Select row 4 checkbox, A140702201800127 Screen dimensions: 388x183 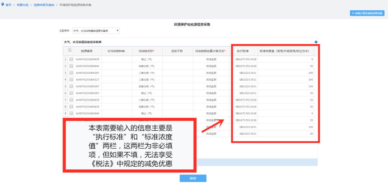(x=71, y=80)
